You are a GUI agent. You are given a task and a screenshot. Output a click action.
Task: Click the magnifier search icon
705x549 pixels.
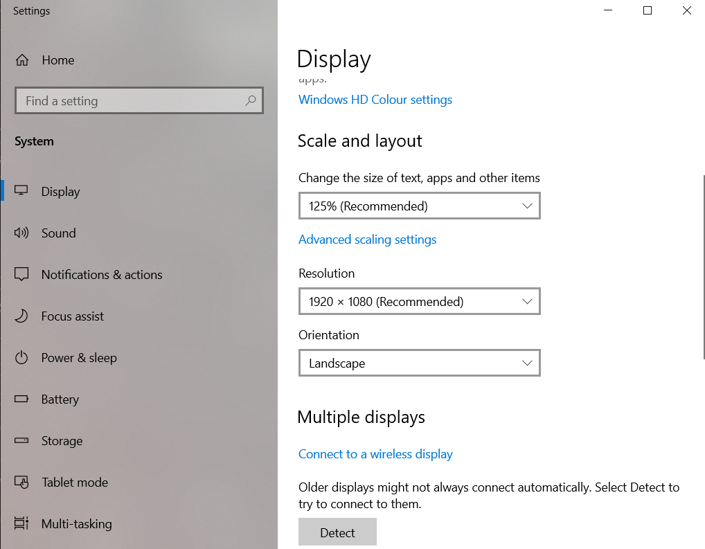tap(251, 100)
